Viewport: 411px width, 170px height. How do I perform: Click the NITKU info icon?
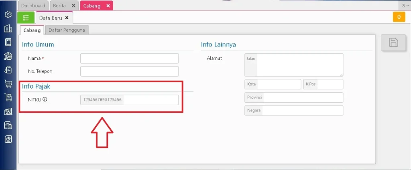pyautogui.click(x=45, y=99)
